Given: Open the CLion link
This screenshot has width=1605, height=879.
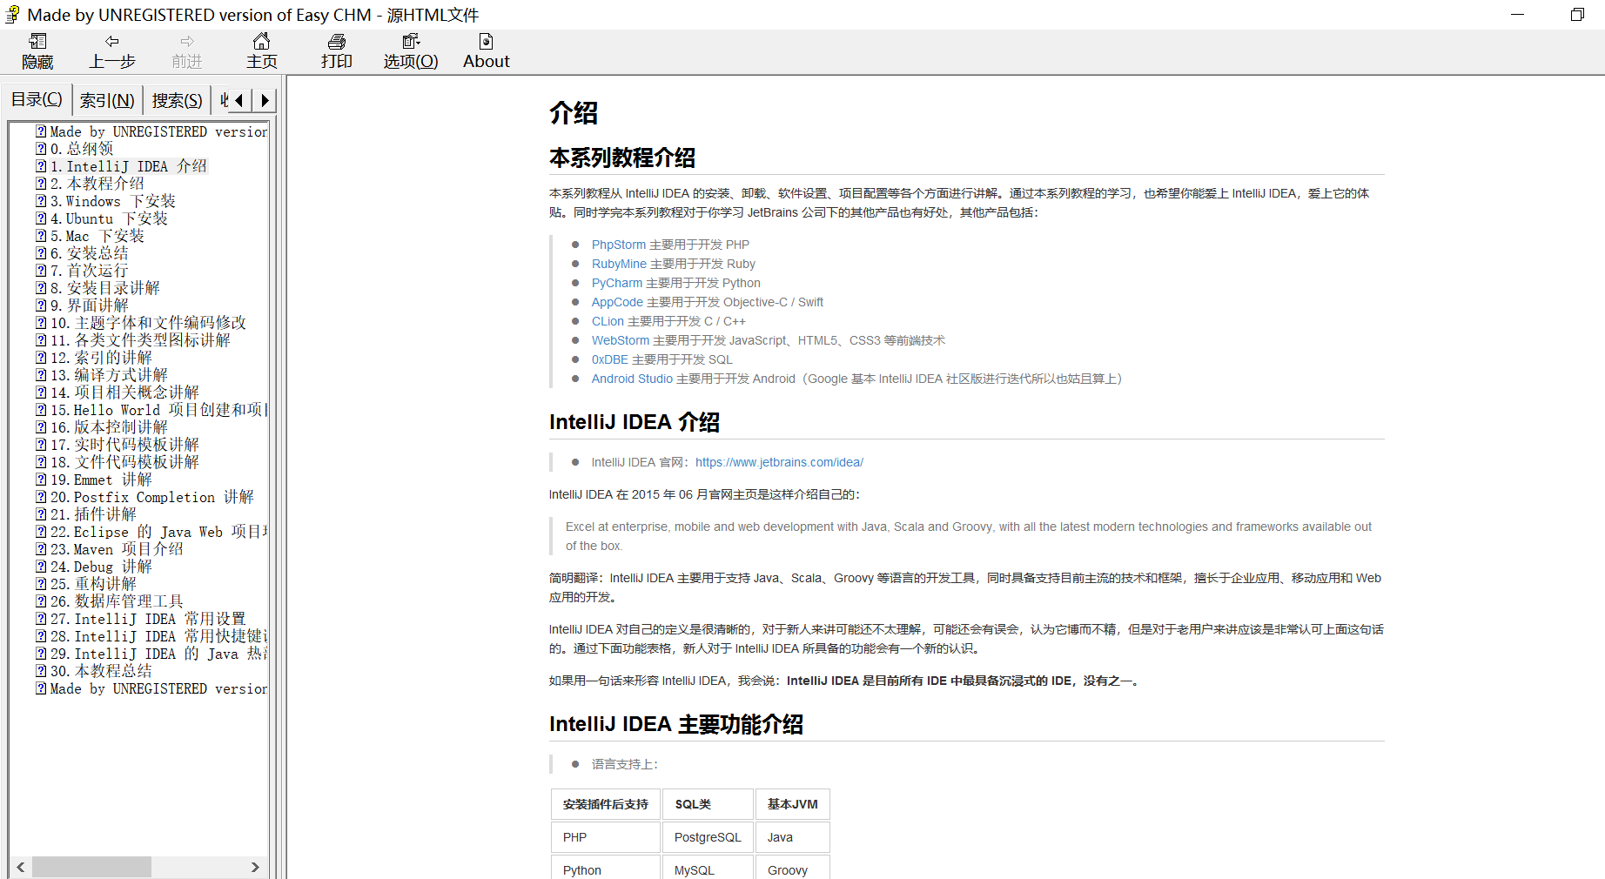Looking at the screenshot, I should (608, 321).
